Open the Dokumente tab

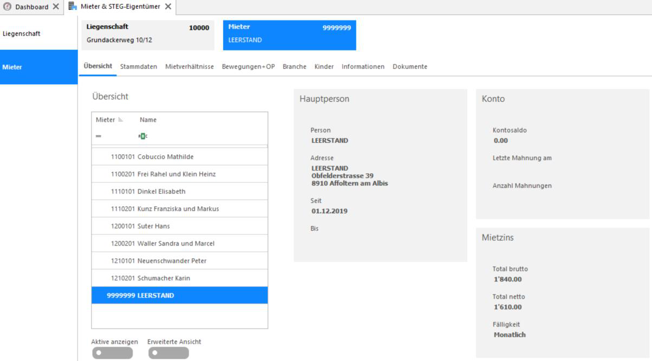[x=410, y=67]
